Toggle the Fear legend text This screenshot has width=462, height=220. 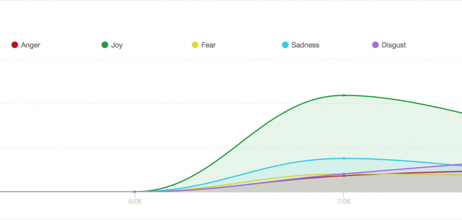(208, 45)
